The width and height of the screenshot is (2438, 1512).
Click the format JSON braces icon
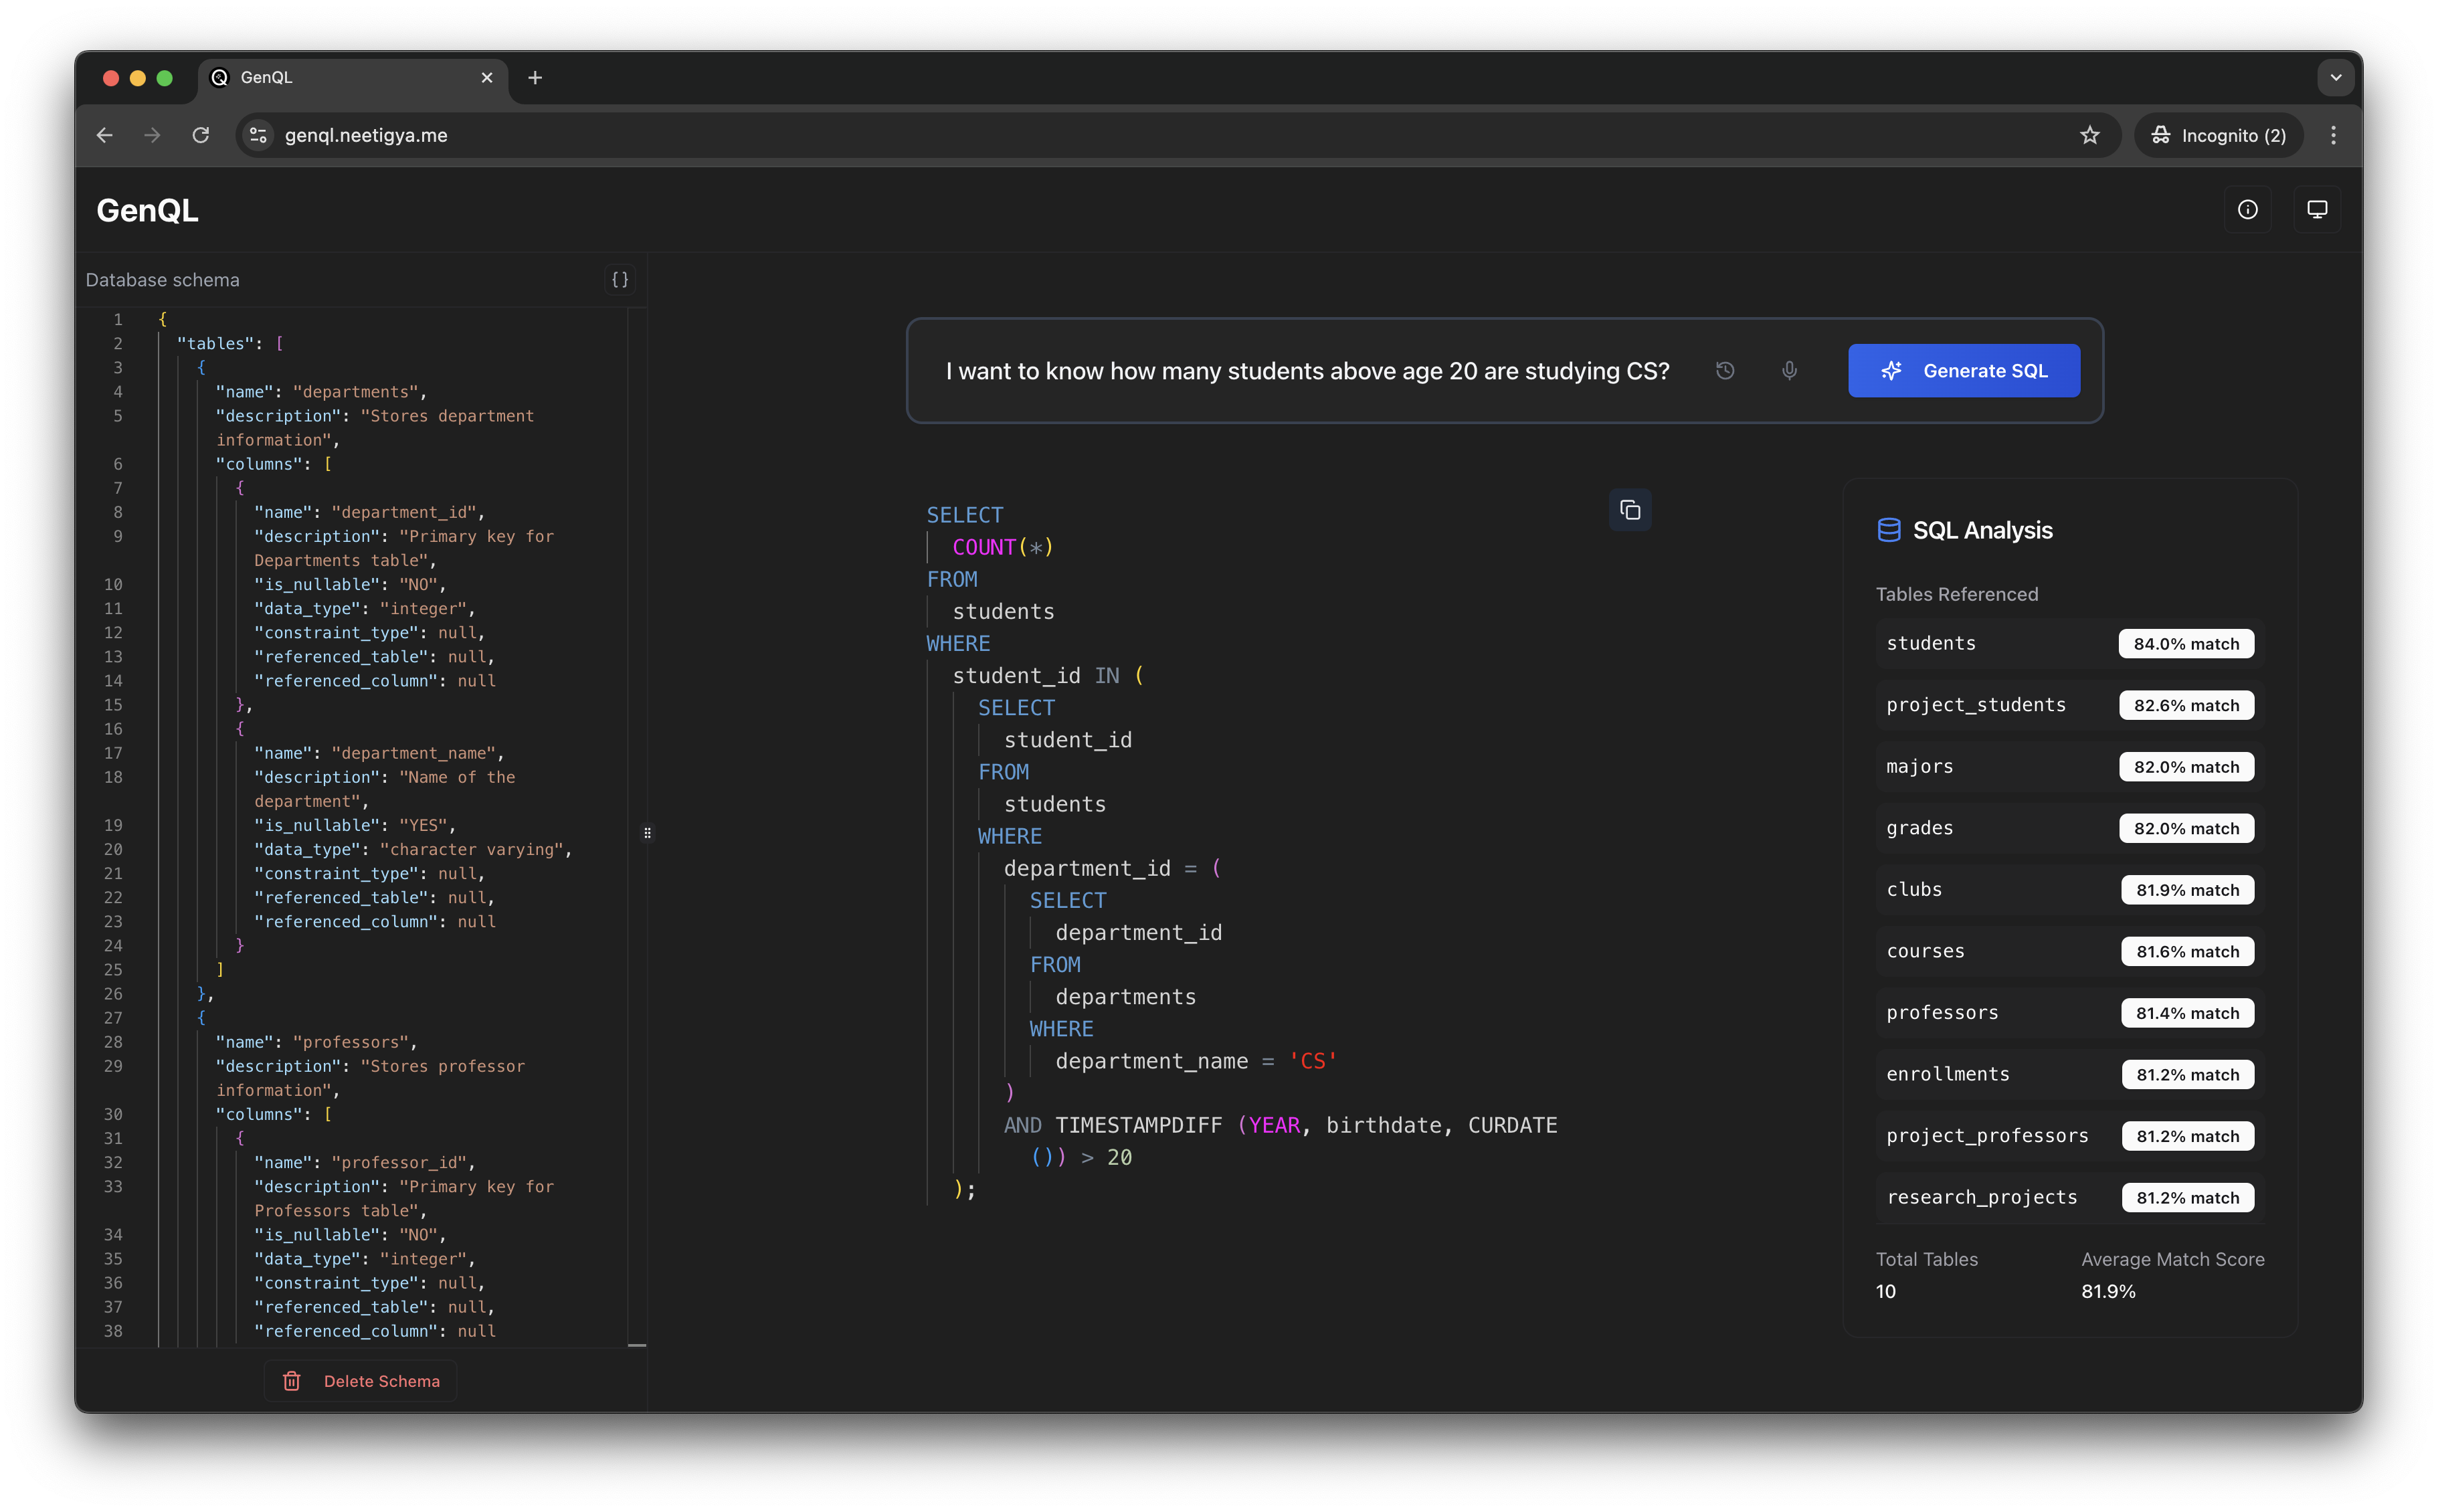(x=620, y=280)
